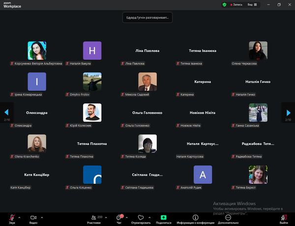
Task: Open the Участники participants panel
Action: [x=93, y=217]
